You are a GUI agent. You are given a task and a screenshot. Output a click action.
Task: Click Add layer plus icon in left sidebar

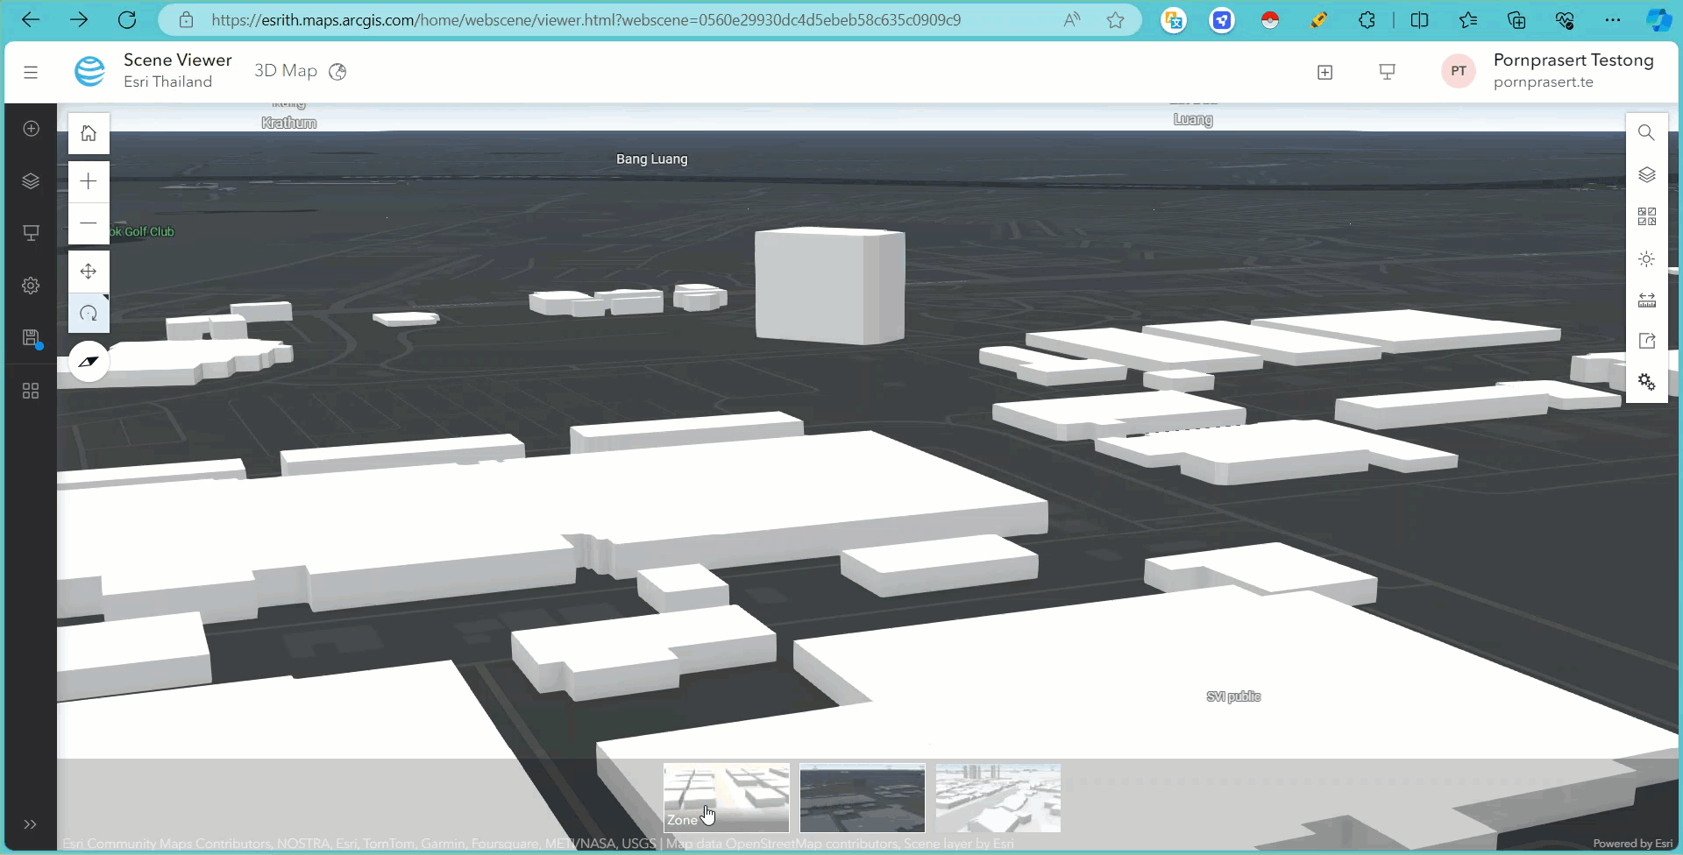coord(31,129)
